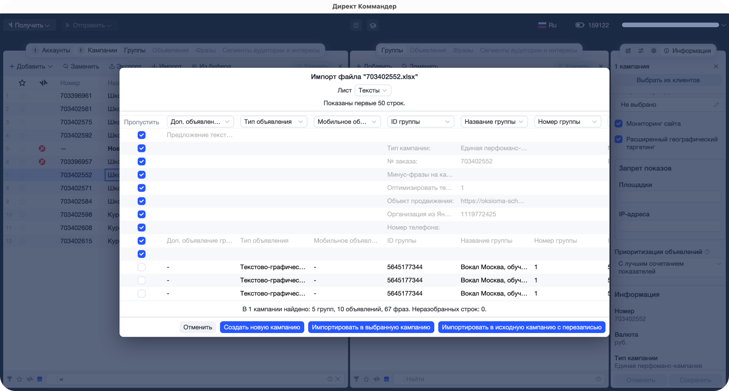This screenshot has height=391, width=729.
Task: Open the gear settings tab in right panel
Action: (x=654, y=51)
